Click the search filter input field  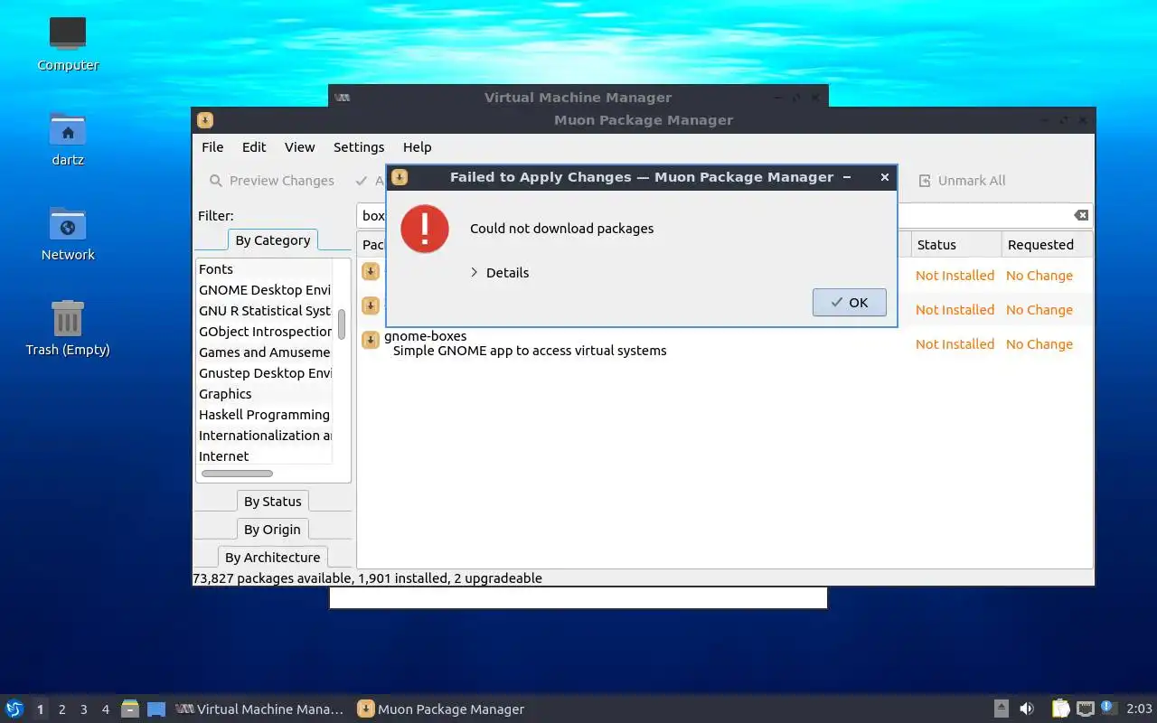click(724, 215)
